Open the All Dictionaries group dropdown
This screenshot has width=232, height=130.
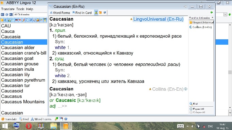(225, 15)
